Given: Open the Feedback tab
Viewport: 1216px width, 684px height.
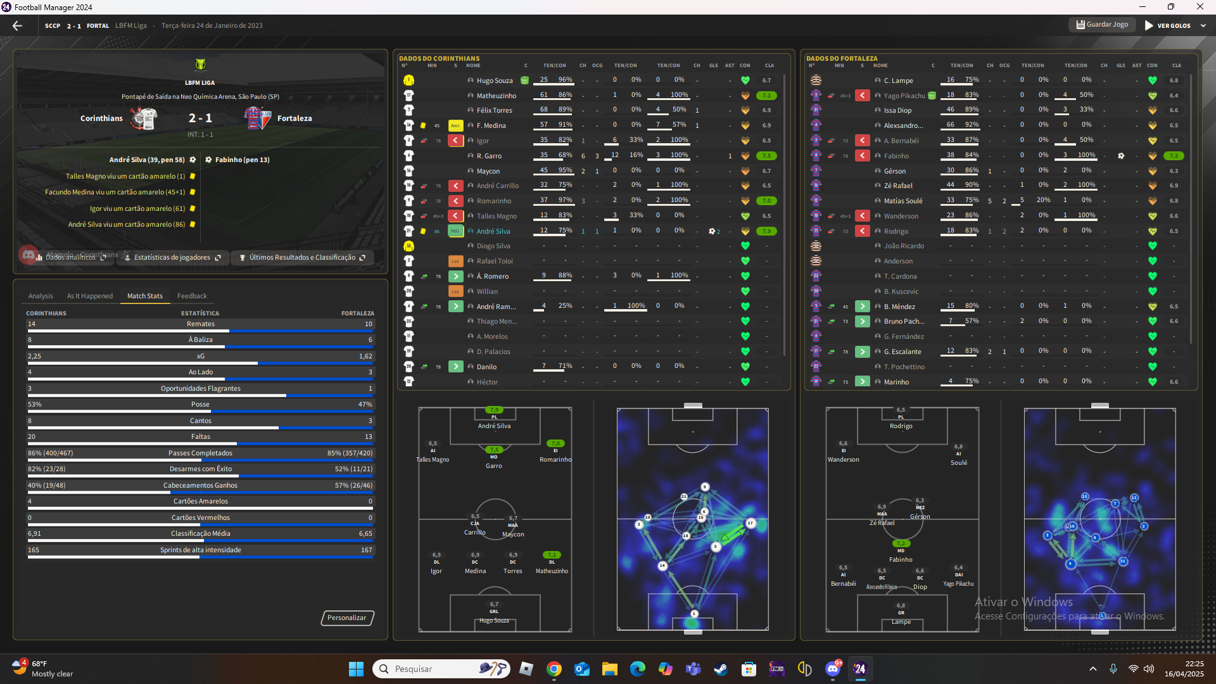Looking at the screenshot, I should tap(192, 296).
